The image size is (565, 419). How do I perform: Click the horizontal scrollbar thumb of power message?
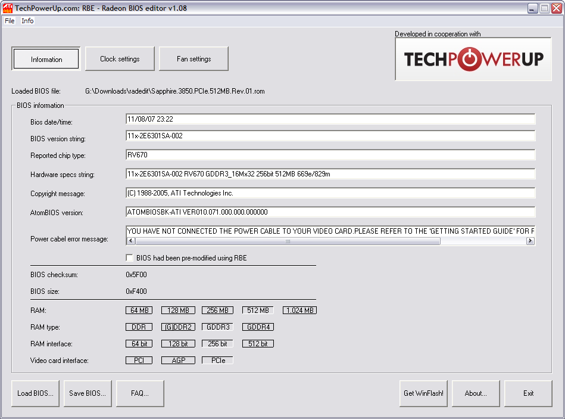click(288, 241)
